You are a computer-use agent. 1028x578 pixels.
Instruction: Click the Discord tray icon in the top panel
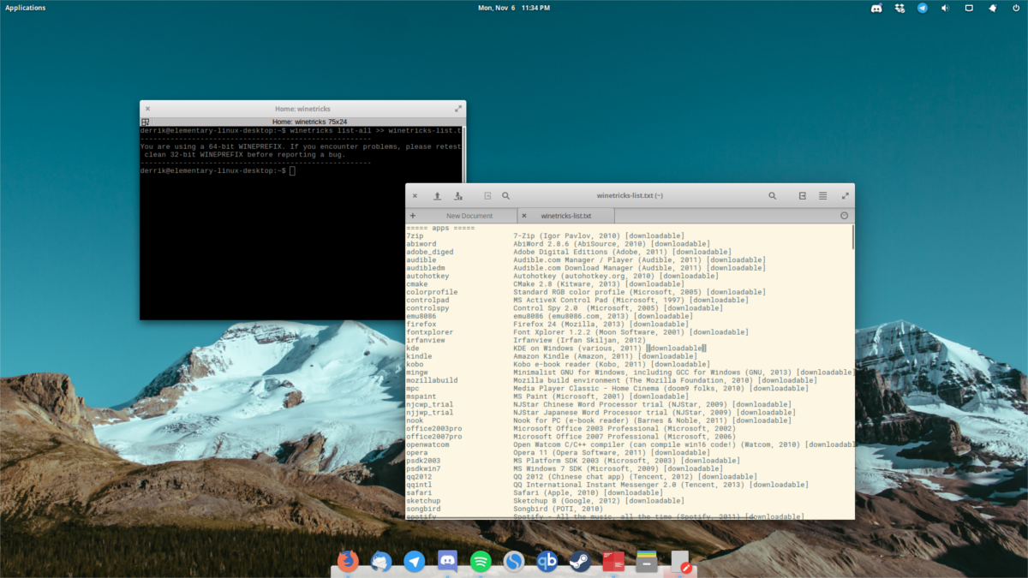pyautogui.click(x=876, y=8)
